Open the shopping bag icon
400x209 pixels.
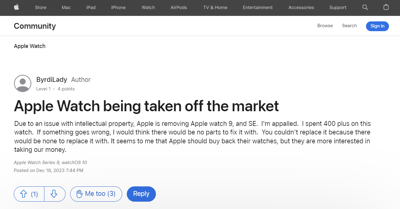click(386, 7)
